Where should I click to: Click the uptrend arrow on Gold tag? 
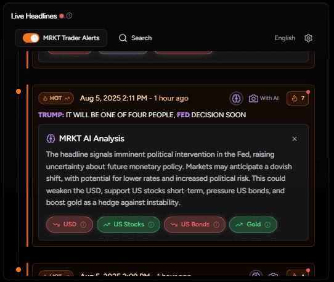239,225
